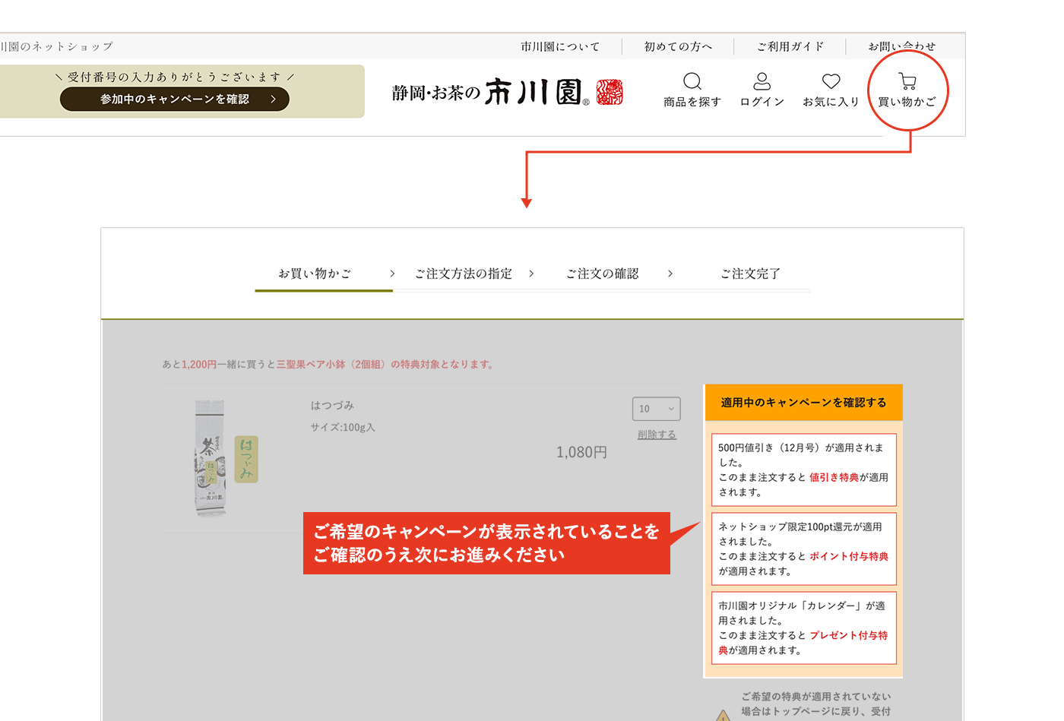Click chevron after お買い物かご step
1064x721 pixels.
click(x=392, y=274)
